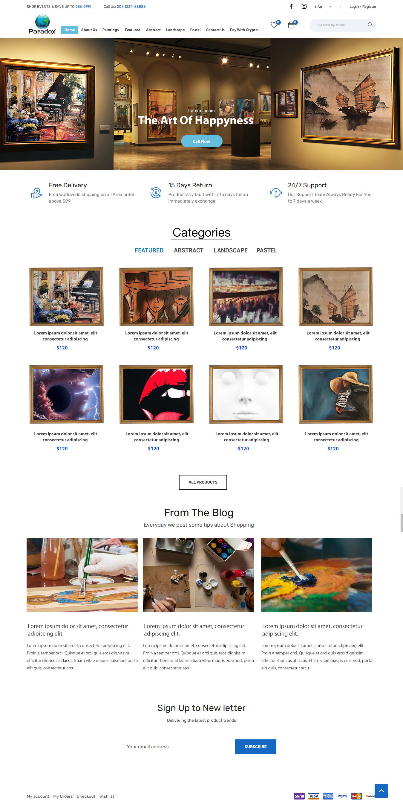Open the wishlist heart icon
The image size is (403, 807).
click(x=274, y=25)
